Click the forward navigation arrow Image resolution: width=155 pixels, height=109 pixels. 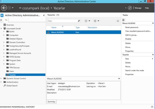[9, 8]
